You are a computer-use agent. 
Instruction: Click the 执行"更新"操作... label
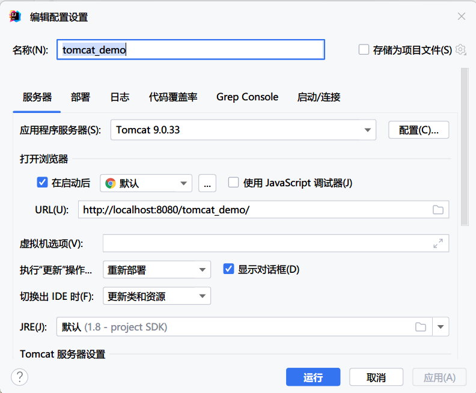(56, 270)
